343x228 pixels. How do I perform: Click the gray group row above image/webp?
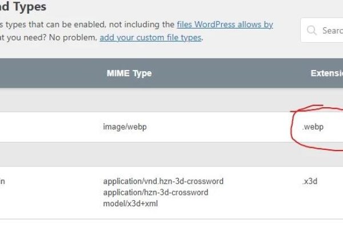coord(171,100)
